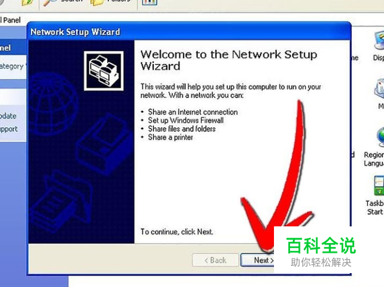Click the grayed-out Back button

click(216, 260)
